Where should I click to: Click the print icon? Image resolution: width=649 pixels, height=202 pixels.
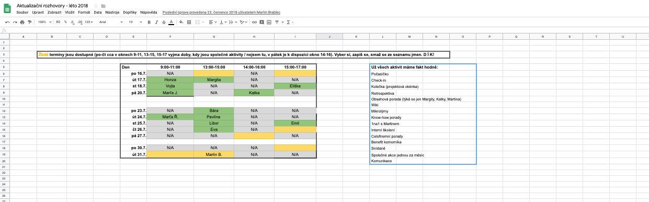coord(22,22)
